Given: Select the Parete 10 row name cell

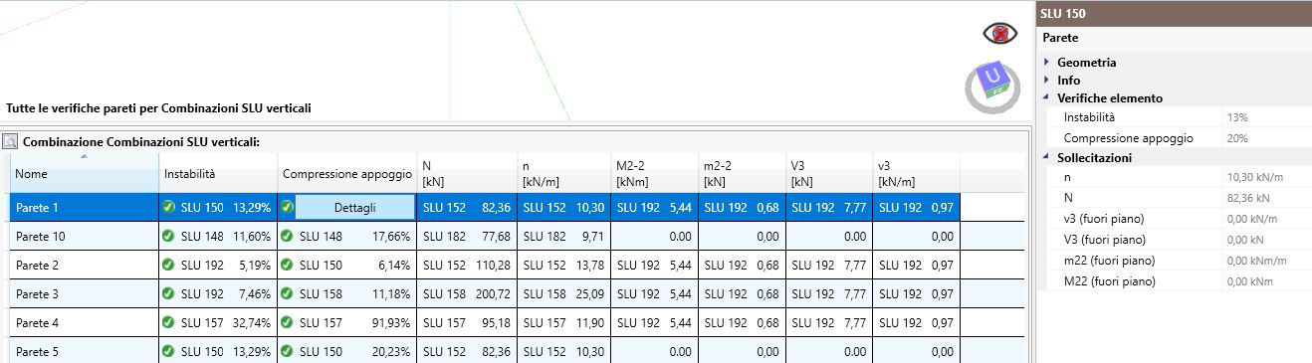Looking at the screenshot, I should [x=84, y=236].
